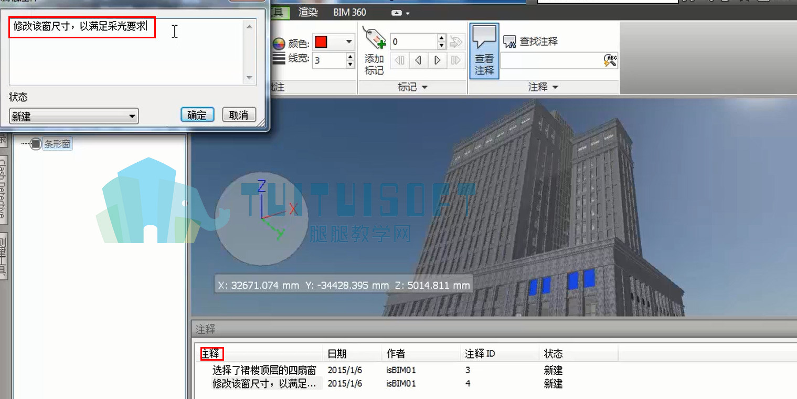797x399 pixels.
Task: Toggle the 查看注释 view comments button
Action: click(x=484, y=51)
